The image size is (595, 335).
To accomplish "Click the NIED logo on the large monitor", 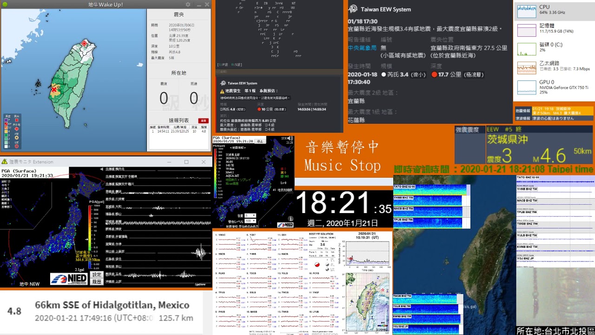I will [x=69, y=278].
